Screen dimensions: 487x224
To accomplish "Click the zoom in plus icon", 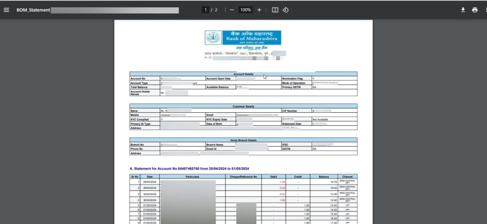I will [259, 10].
